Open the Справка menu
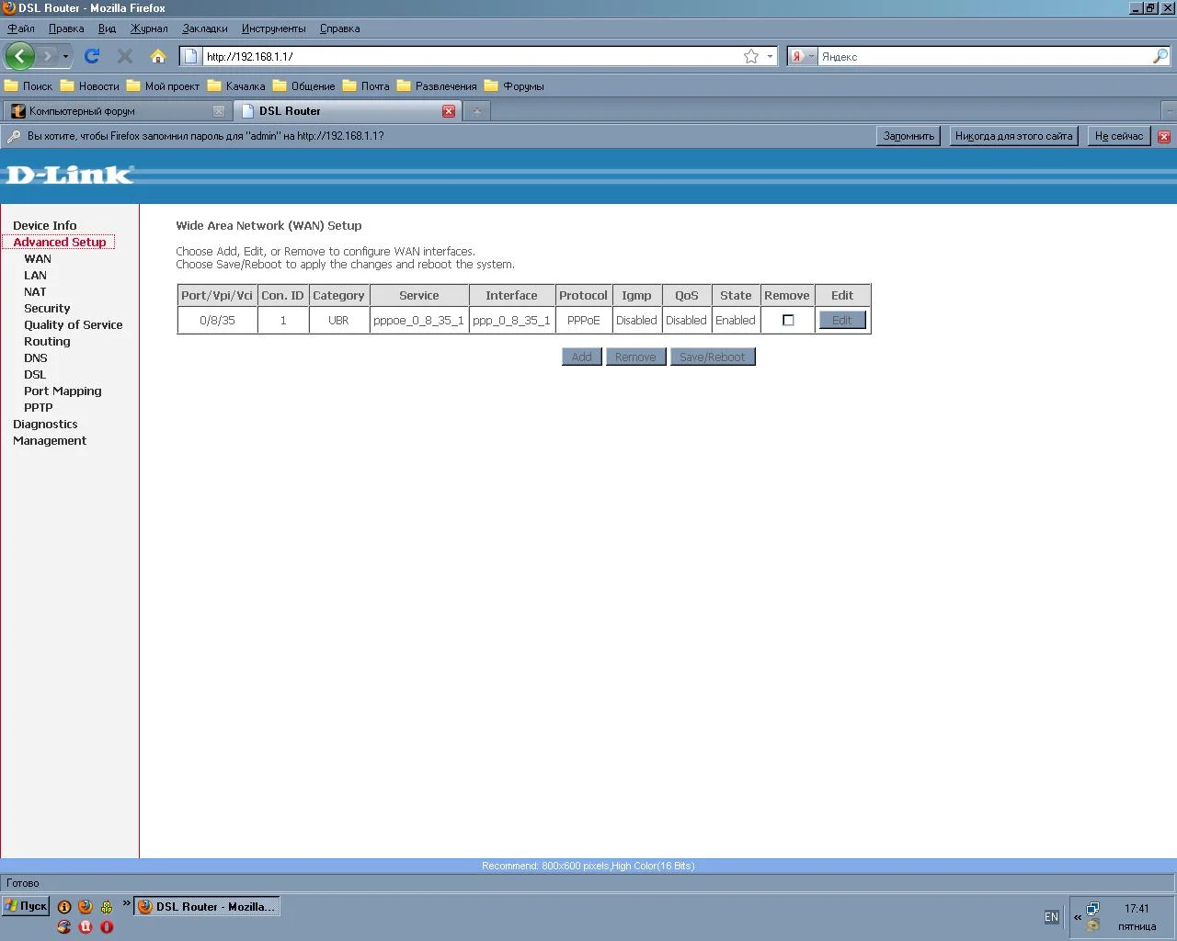Image resolution: width=1177 pixels, height=941 pixels. click(340, 28)
